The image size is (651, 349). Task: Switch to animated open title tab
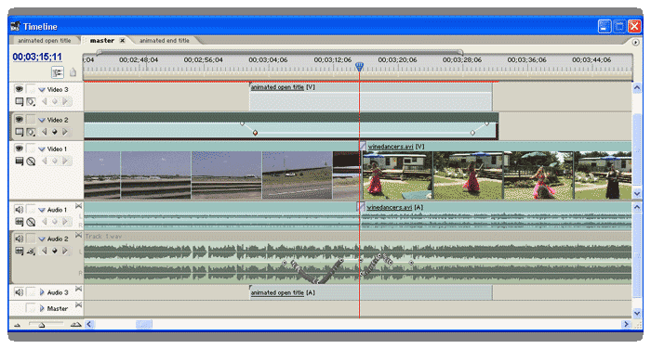pos(45,40)
